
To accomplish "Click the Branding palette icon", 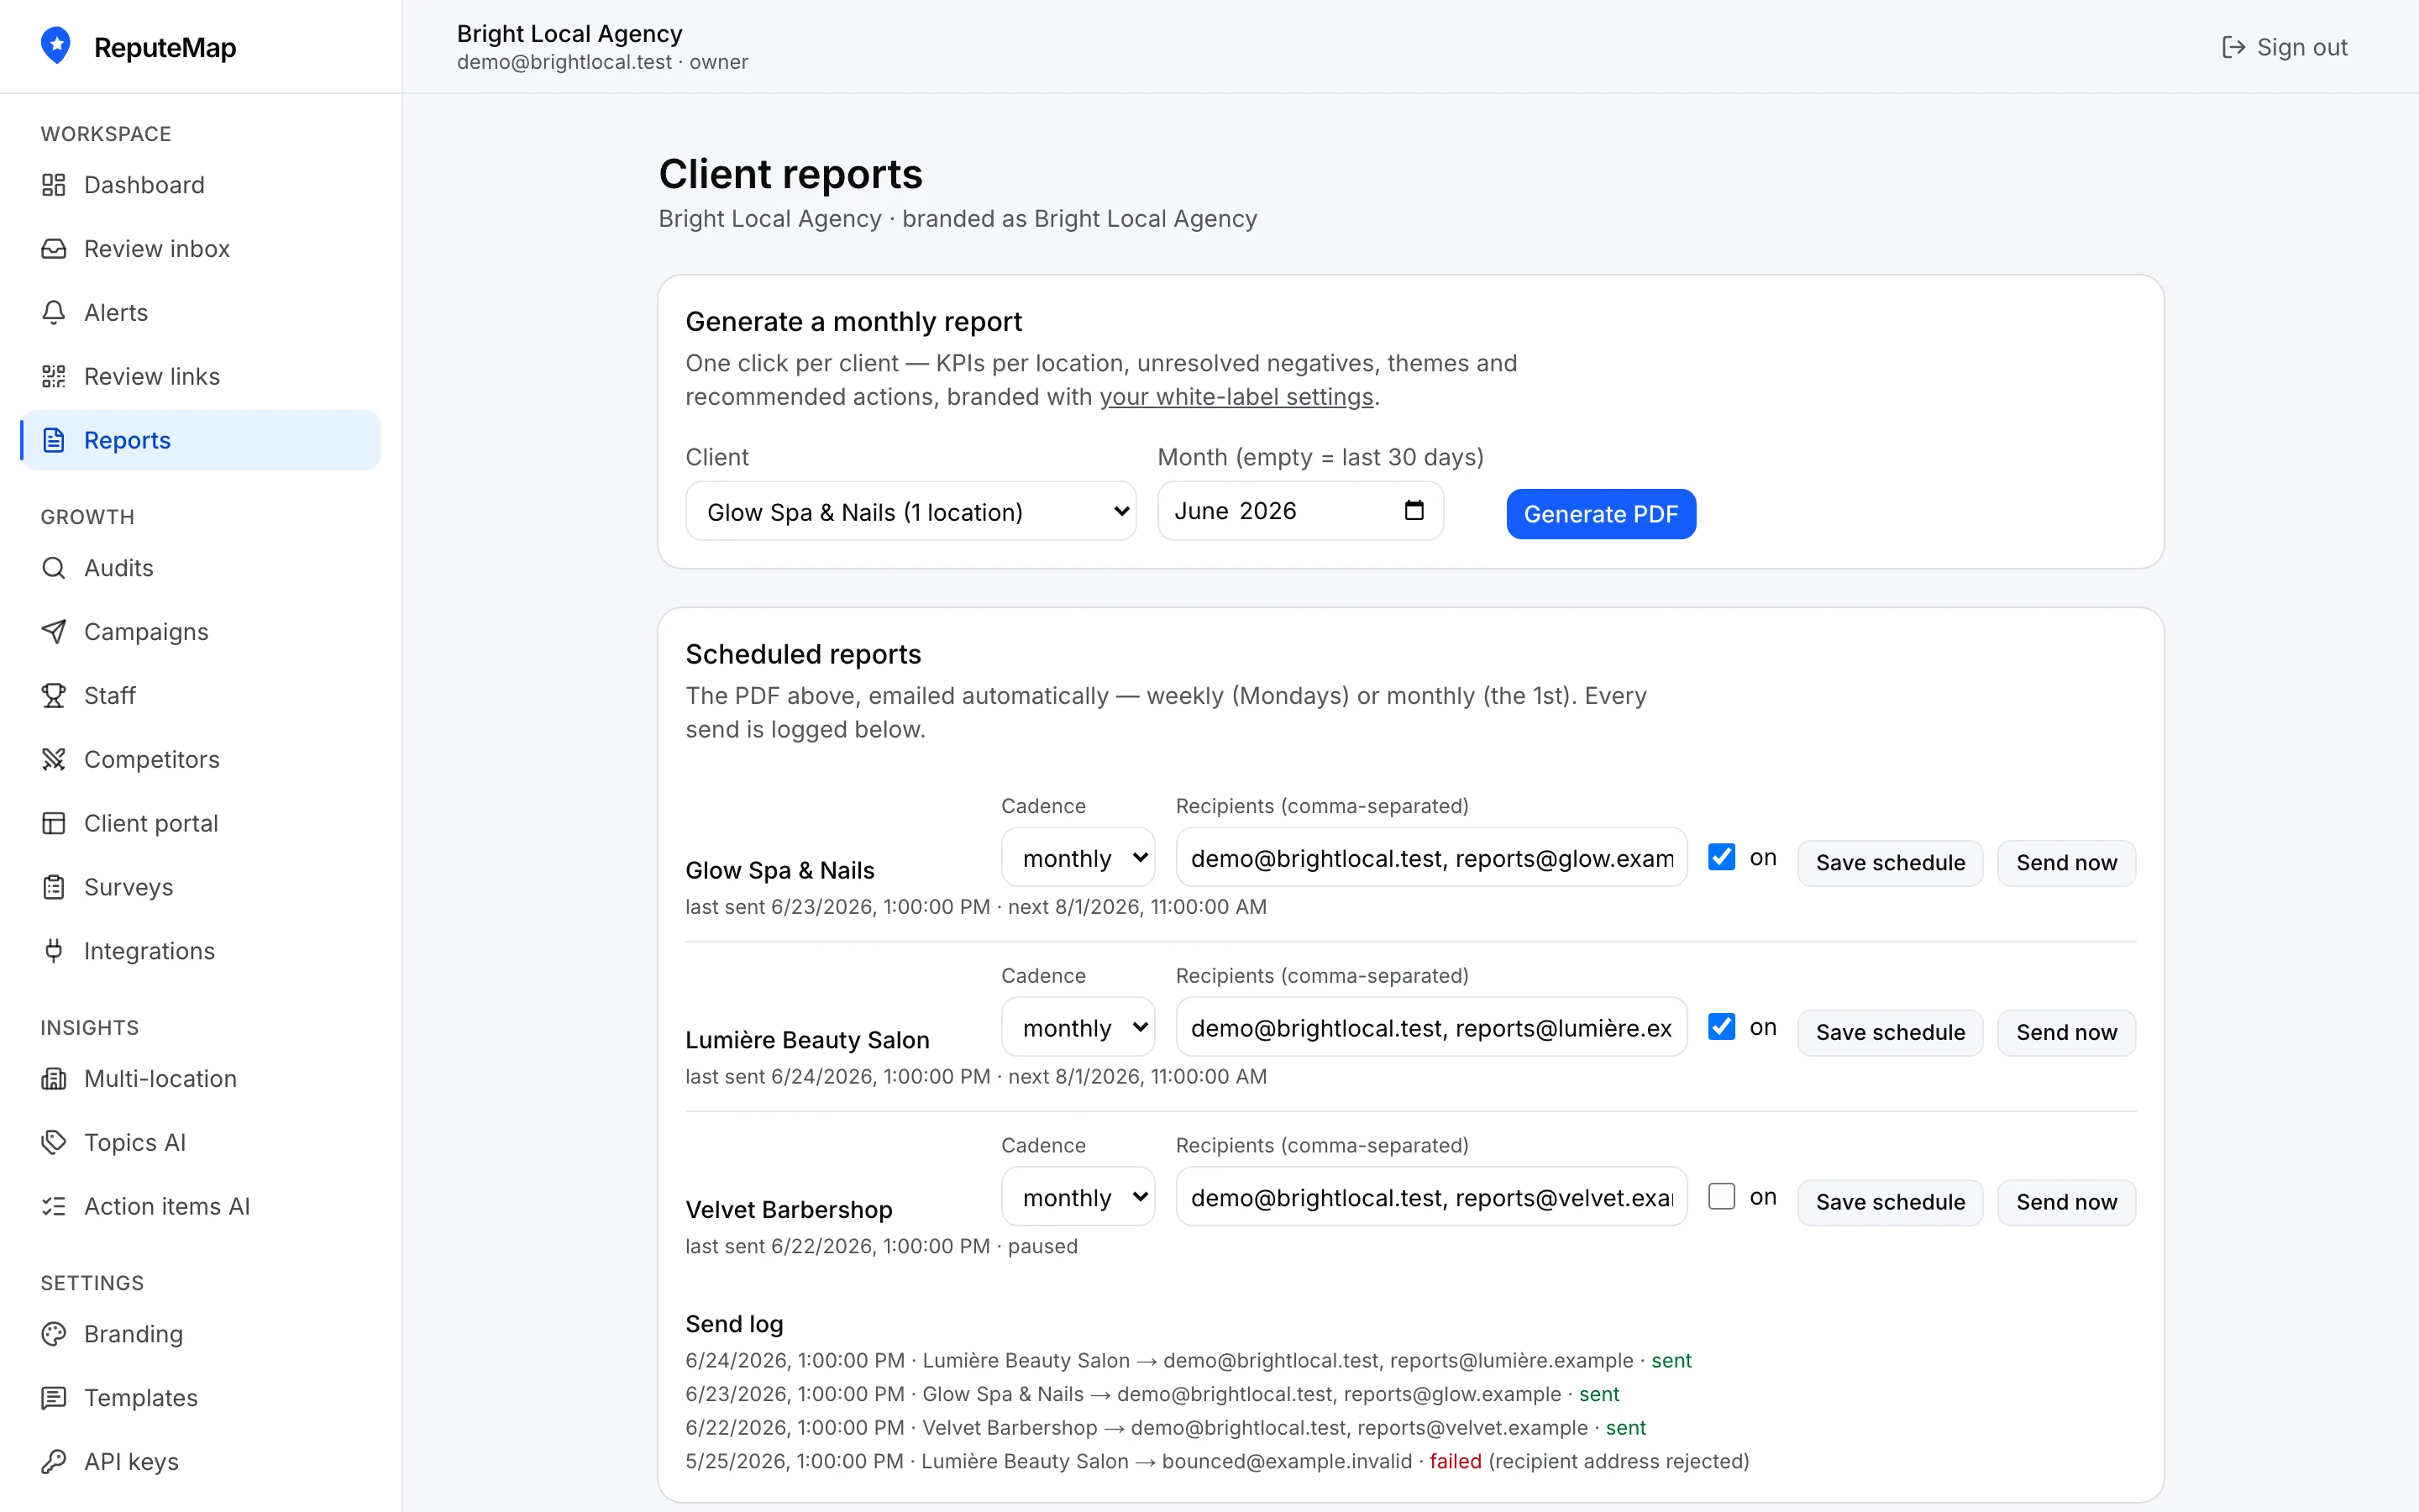I will (x=54, y=1334).
